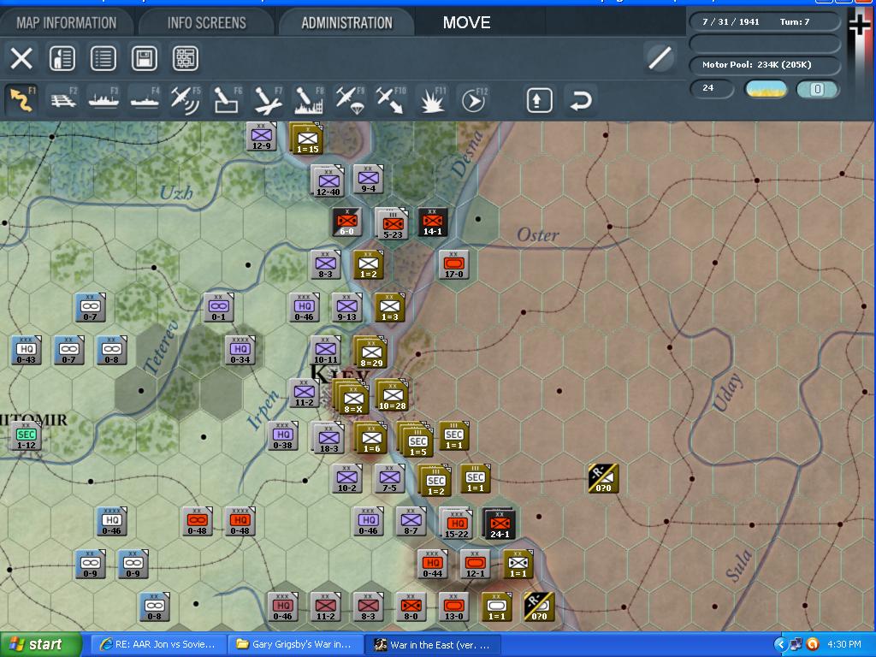The image size is (876, 657).
Task: Select Air Recon mode (F5)
Action: 186,100
